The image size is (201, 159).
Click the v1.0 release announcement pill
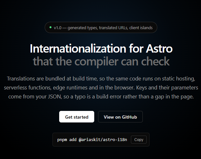click(101, 28)
